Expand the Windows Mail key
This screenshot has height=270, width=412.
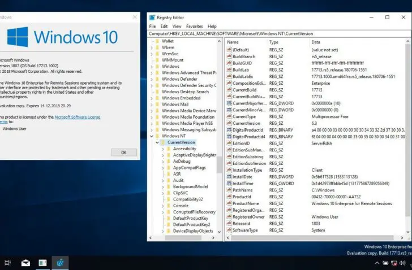point(152,104)
